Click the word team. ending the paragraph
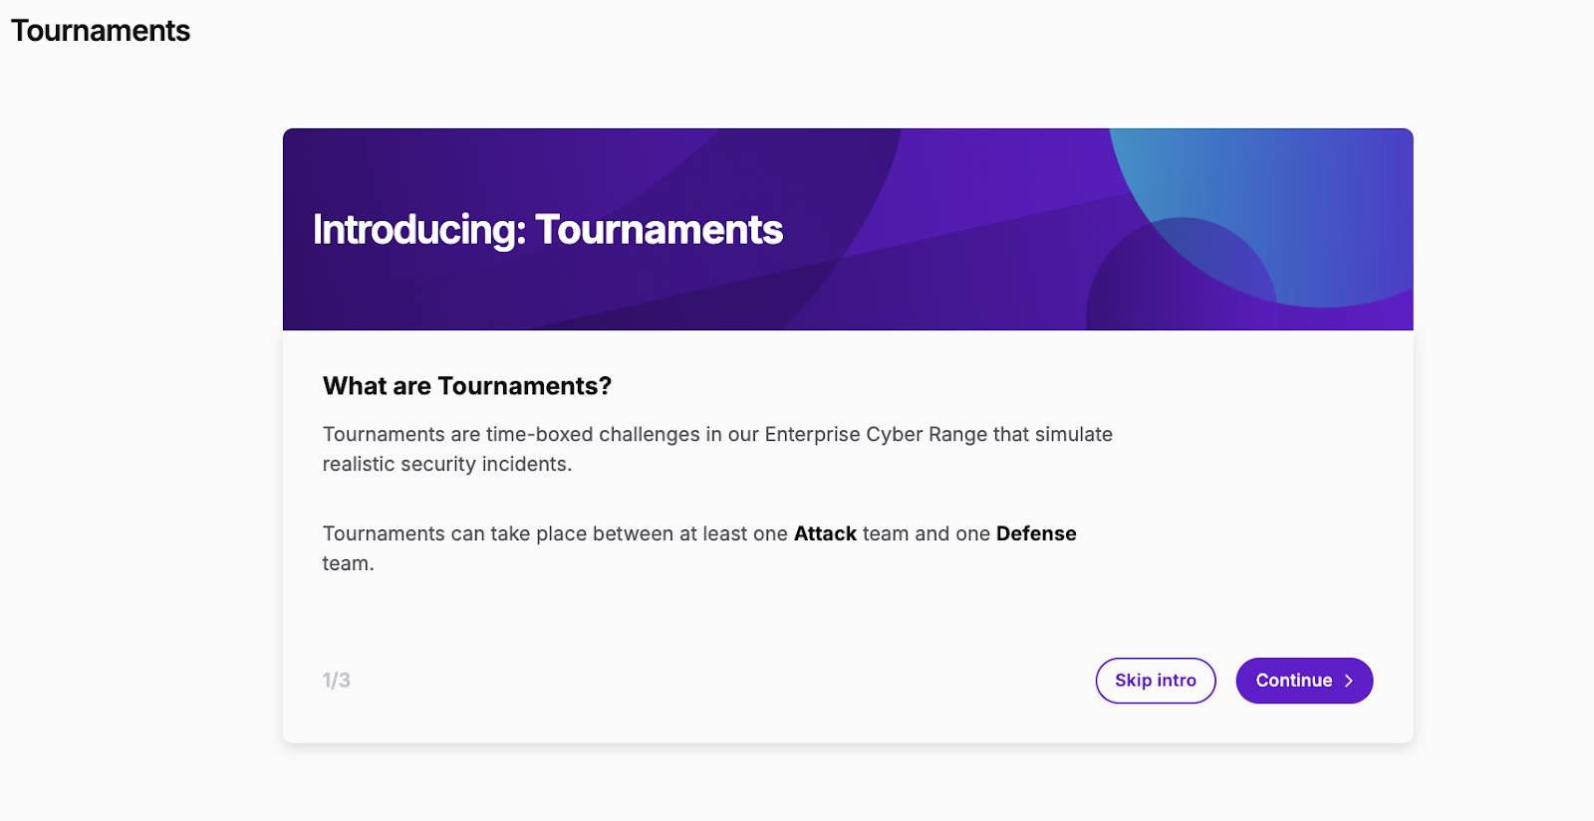 (x=349, y=564)
